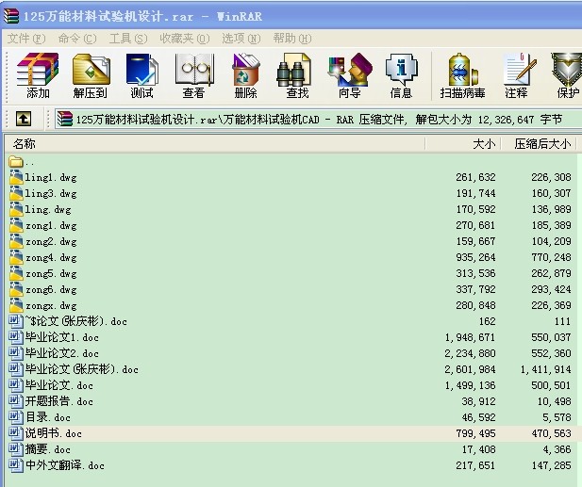Image resolution: width=582 pixels, height=487 pixels.
Task: Sort files by Name (名称) column header
Action: coord(189,144)
